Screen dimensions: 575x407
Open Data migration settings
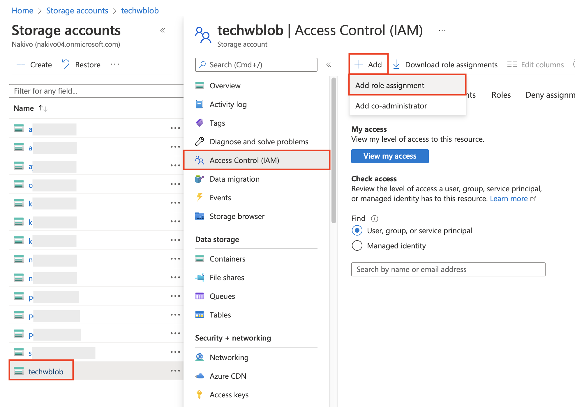(x=234, y=179)
